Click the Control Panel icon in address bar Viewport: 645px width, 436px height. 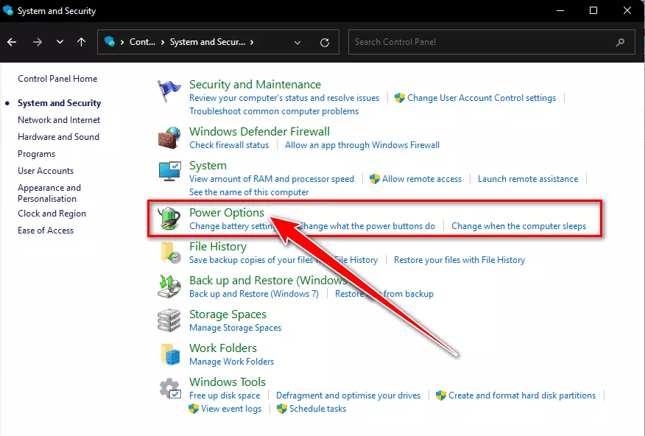pos(110,41)
